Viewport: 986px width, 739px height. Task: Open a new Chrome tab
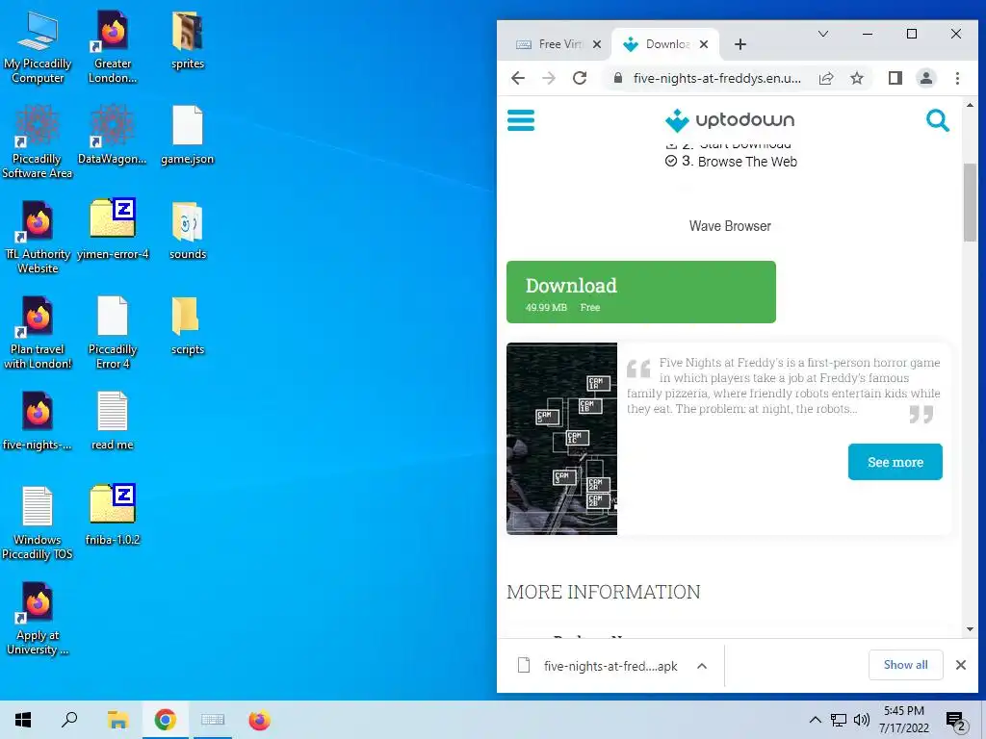pos(740,44)
